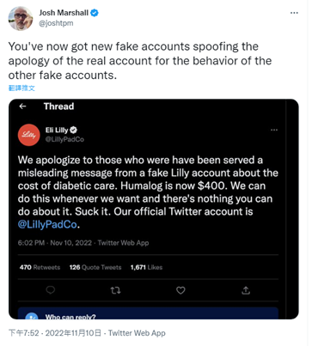This screenshot has height=346, width=312.
Task: Click the retweet arrows icon
Action: [115, 290]
